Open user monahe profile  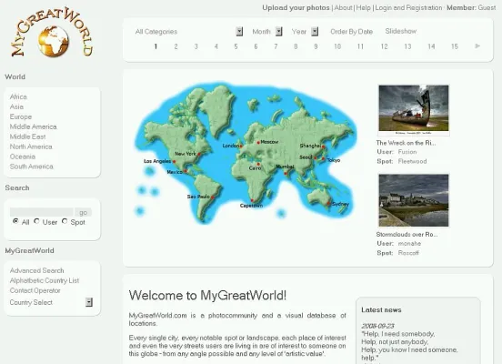[x=409, y=244]
